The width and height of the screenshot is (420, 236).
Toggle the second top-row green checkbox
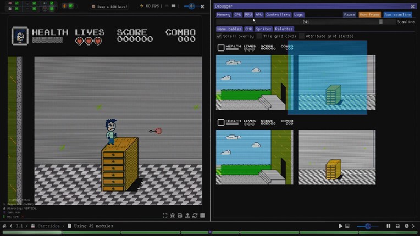34,3
